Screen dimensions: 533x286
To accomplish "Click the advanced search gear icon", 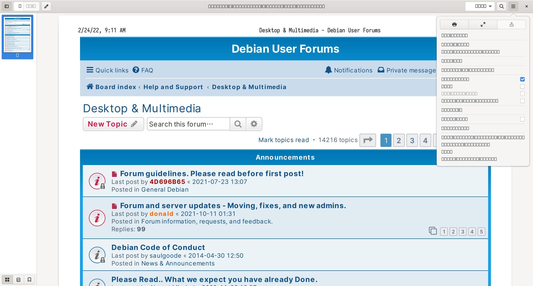I will [x=254, y=124].
